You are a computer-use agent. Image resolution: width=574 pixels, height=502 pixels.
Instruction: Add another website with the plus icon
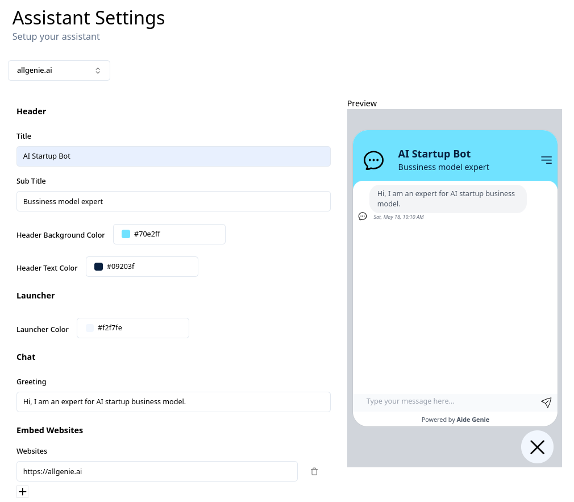tap(22, 491)
